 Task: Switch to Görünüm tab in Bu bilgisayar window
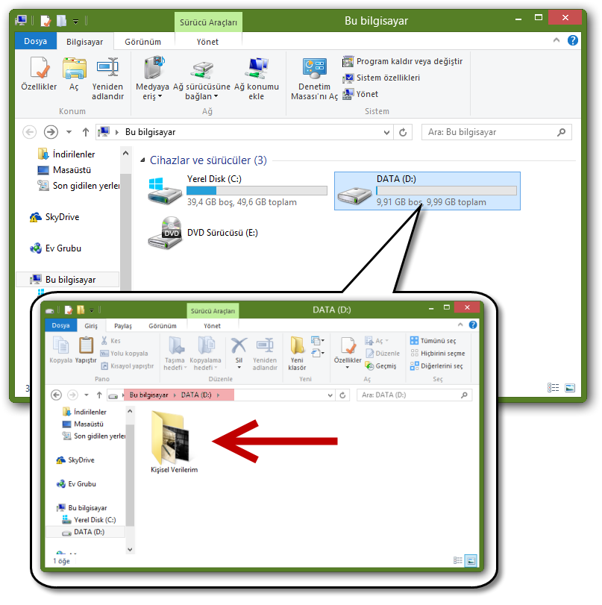click(142, 42)
